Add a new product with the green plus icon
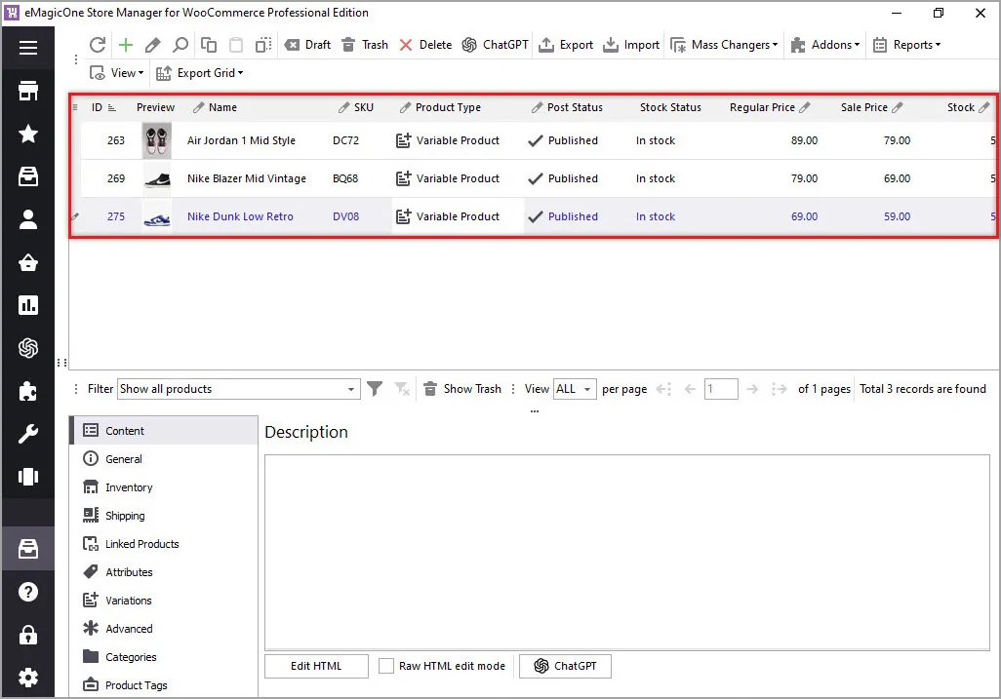This screenshot has width=1001, height=699. pos(124,45)
